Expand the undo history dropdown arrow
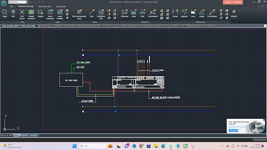The width and height of the screenshot is (267, 150). (33, 2)
